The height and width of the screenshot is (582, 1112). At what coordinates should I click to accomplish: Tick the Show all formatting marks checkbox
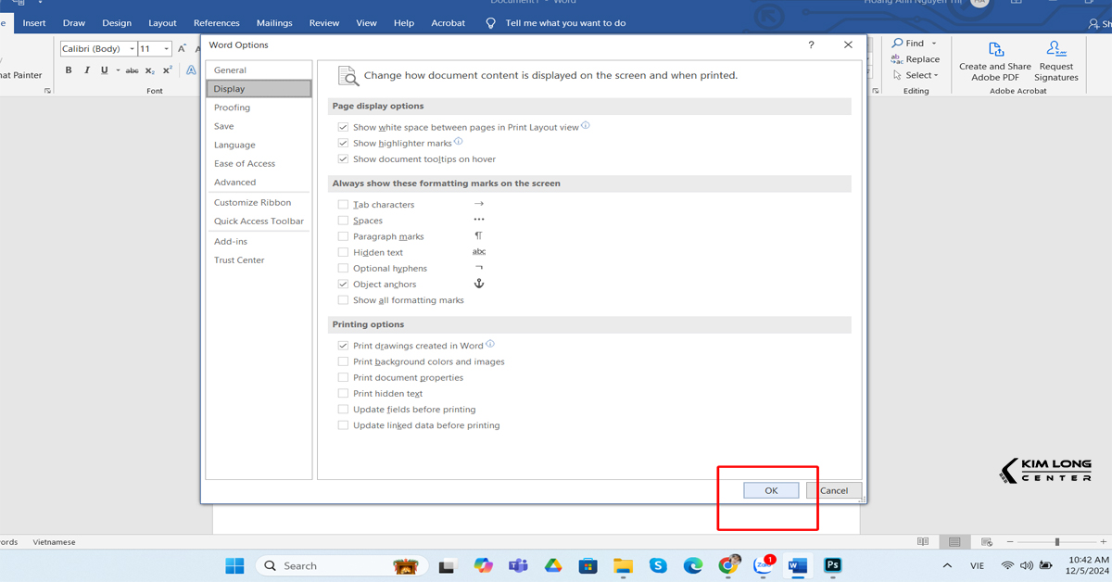click(344, 300)
